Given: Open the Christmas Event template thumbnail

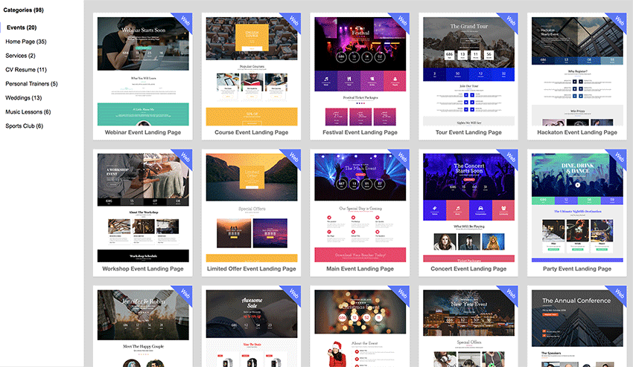Looking at the screenshot, I should pyautogui.click(x=360, y=328).
